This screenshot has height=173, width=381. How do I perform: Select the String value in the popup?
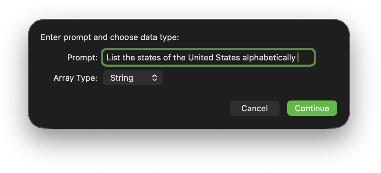(x=122, y=78)
